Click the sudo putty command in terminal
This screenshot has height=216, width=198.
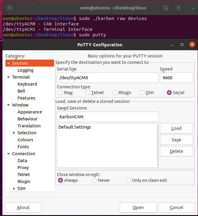93,35
